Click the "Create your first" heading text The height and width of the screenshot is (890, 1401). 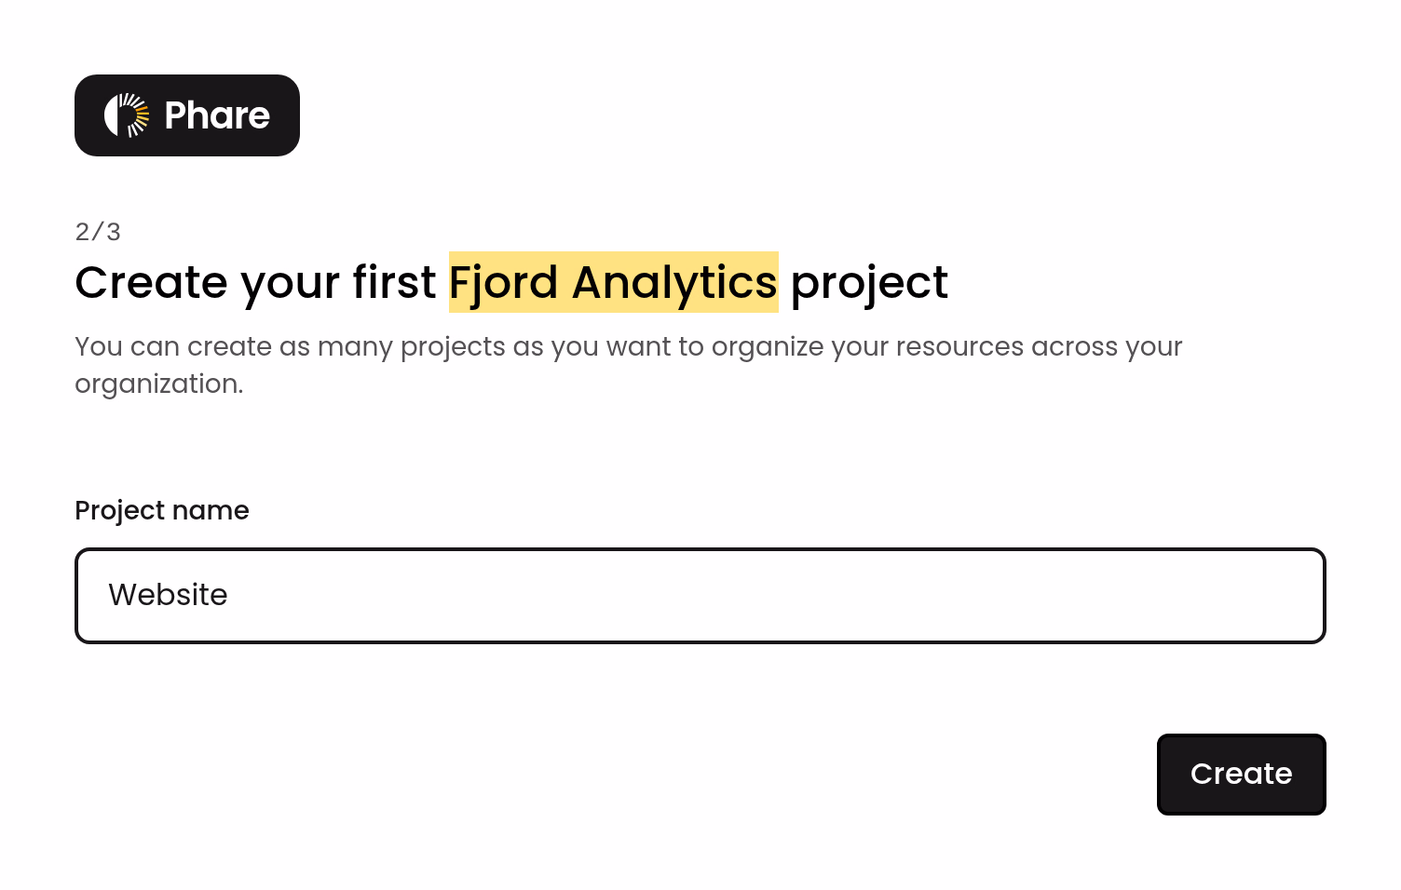[x=255, y=282]
